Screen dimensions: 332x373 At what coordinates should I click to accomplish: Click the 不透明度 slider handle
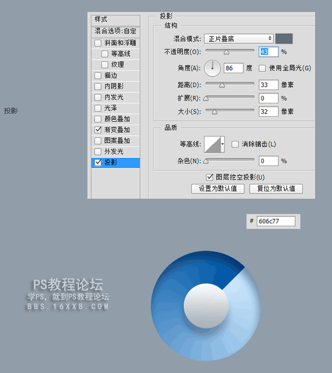coord(226,52)
